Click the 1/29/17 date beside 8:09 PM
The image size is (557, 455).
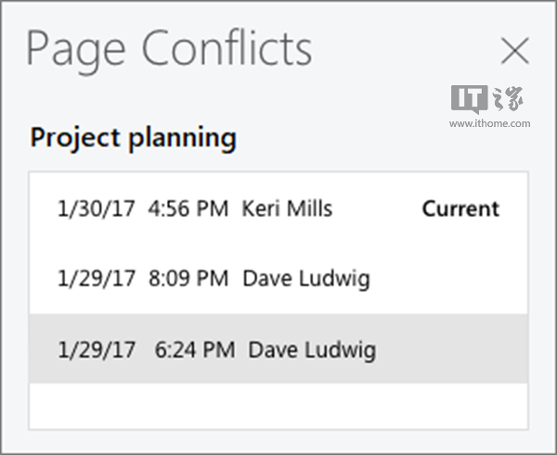tap(96, 279)
